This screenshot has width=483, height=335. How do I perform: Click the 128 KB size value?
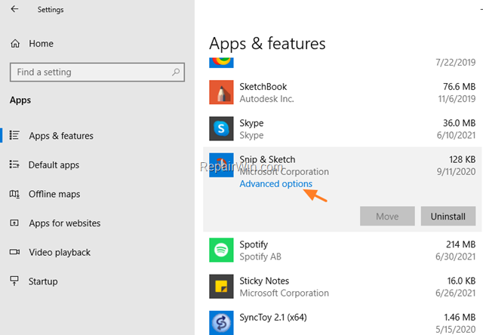462,159
